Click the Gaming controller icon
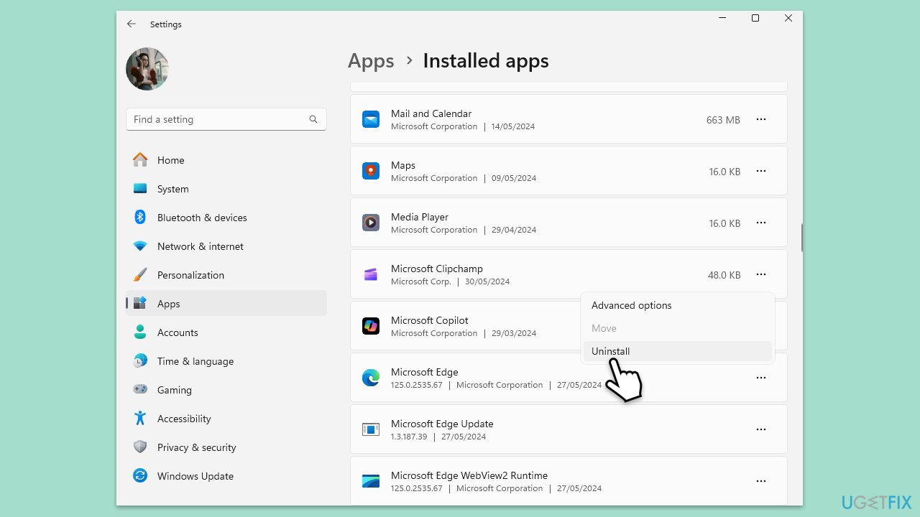The height and width of the screenshot is (517, 920). 140,389
